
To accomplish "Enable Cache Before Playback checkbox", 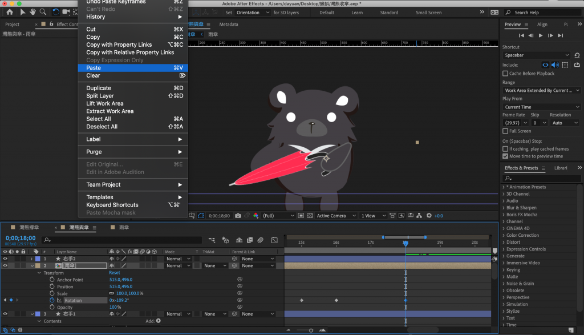I will click(505, 74).
